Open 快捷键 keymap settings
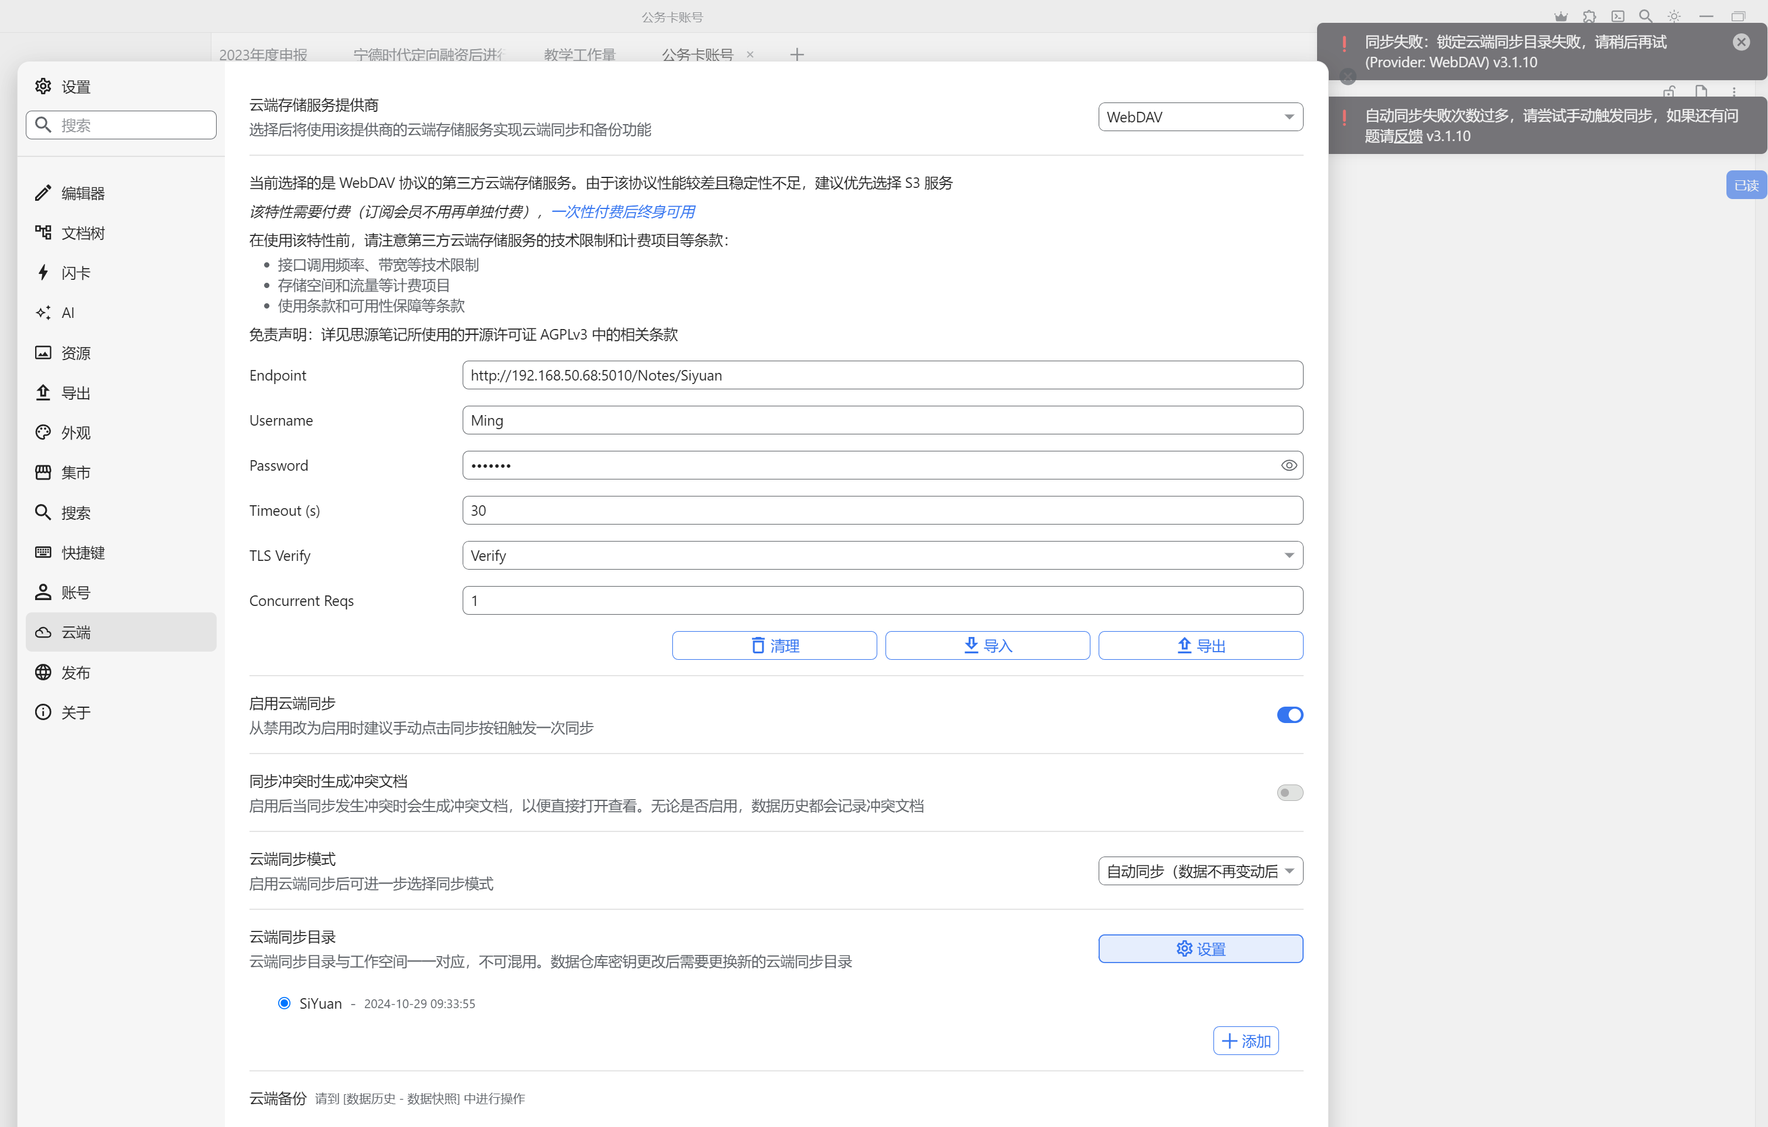1768x1127 pixels. tap(82, 553)
